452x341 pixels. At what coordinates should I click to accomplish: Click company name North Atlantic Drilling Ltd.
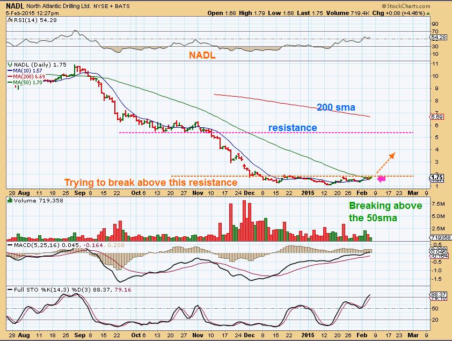pyautogui.click(x=59, y=6)
